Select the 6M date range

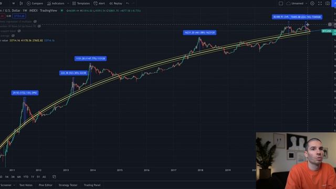tap(19, 177)
